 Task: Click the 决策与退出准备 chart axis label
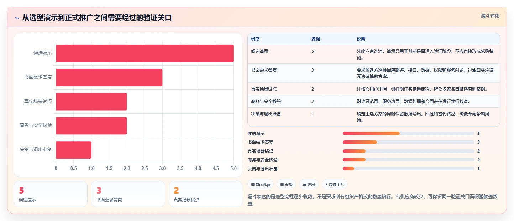click(36, 149)
